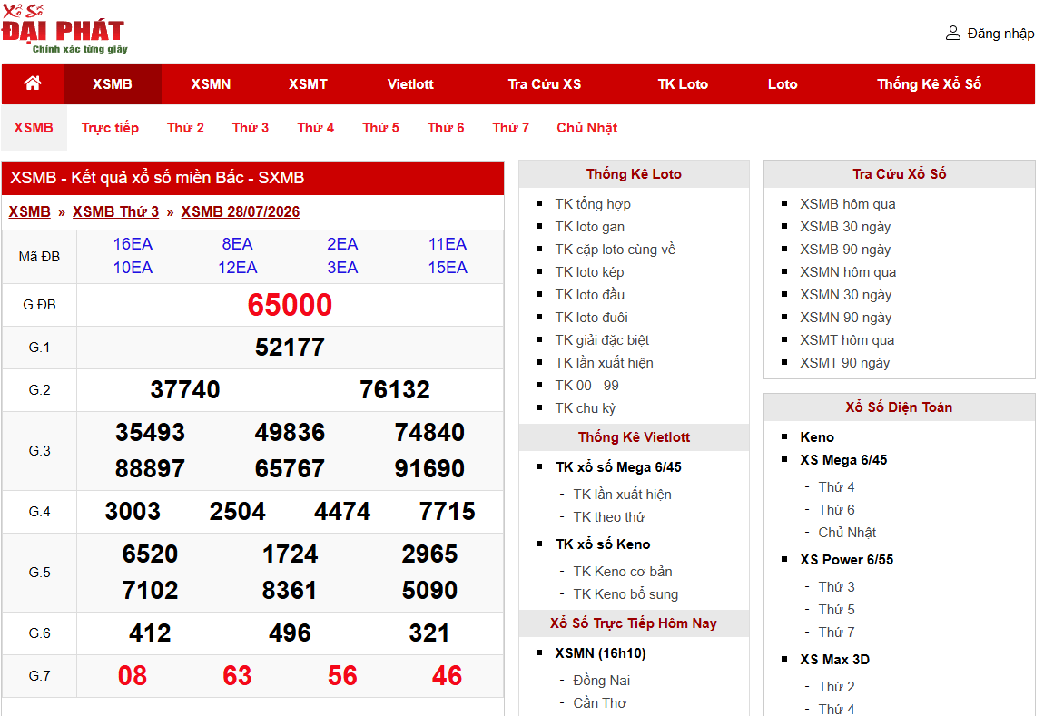The height and width of the screenshot is (716, 1044).
Task: Select the Loto menu item
Action: (x=783, y=83)
